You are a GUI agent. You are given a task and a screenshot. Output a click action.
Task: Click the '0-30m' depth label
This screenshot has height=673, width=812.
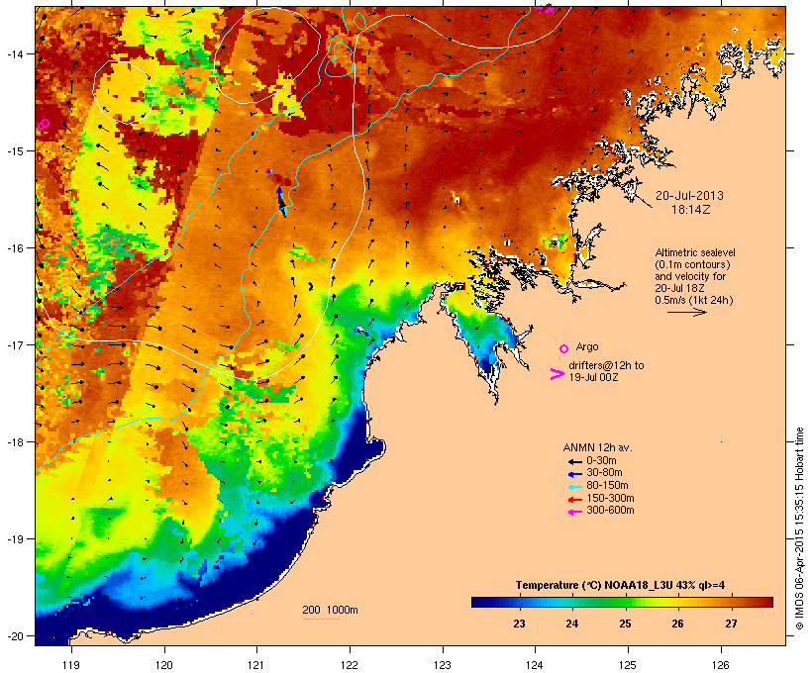click(x=601, y=461)
